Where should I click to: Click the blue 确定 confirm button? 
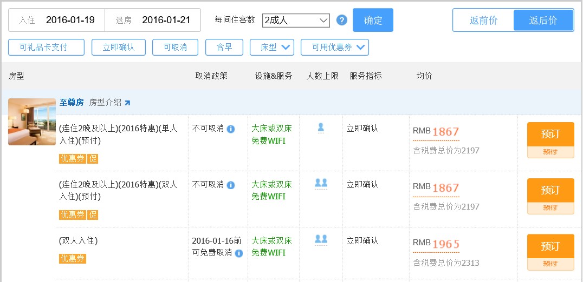373,21
